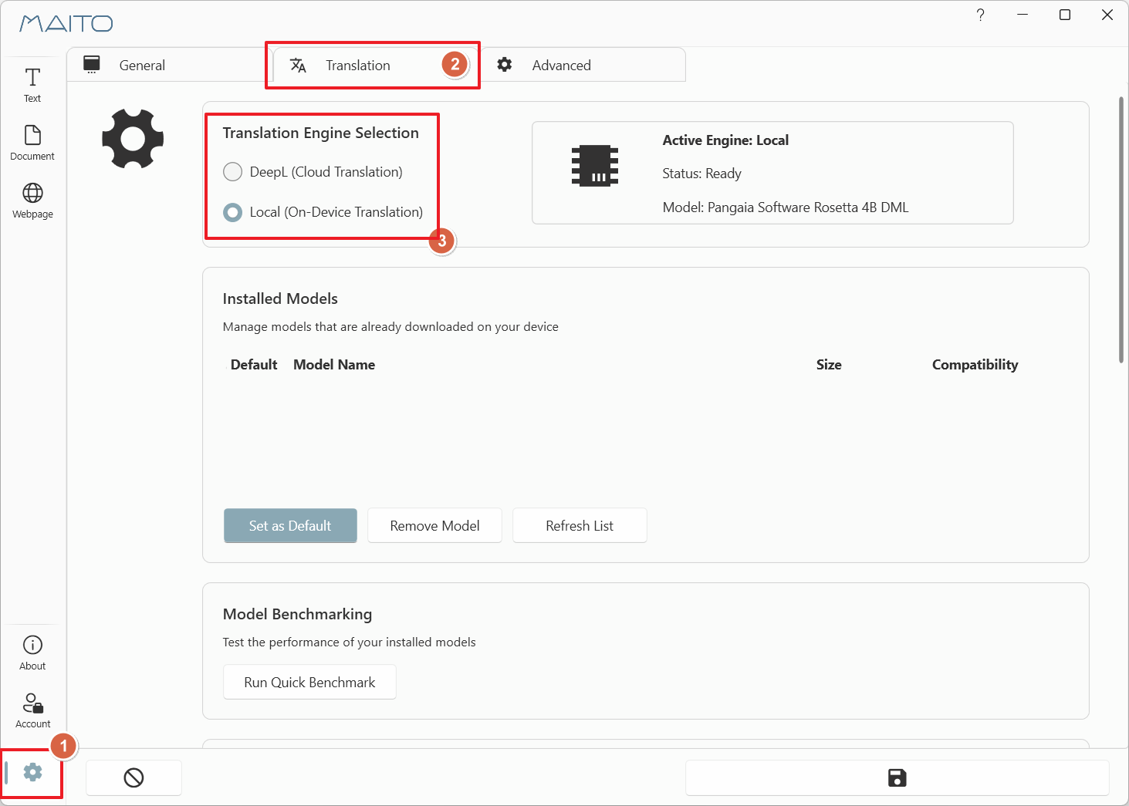The height and width of the screenshot is (806, 1129).
Task: Click the Set as Default button
Action: 290,526
